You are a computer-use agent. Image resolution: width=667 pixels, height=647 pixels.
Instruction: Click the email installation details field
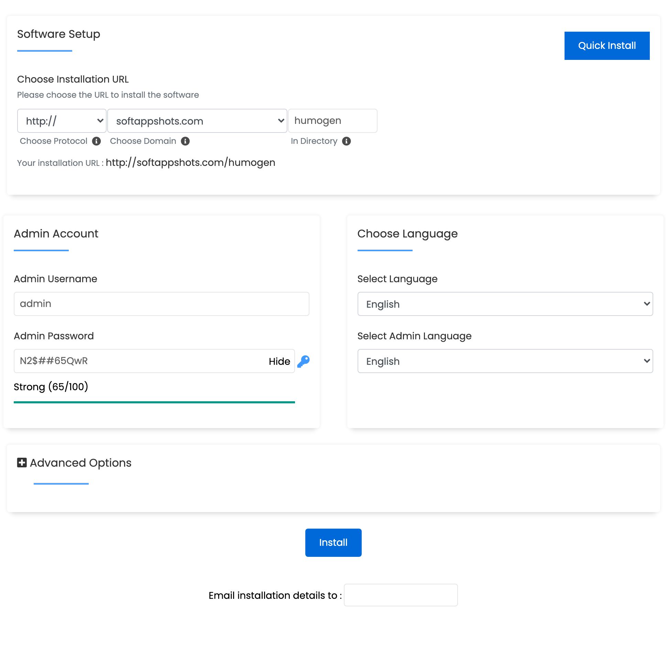tap(401, 595)
